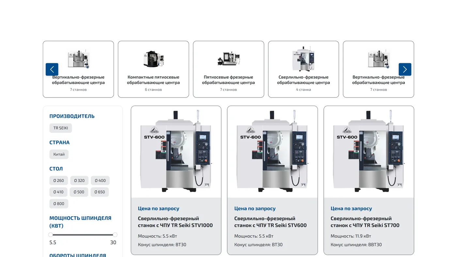Click the product image of the ST700 card
Viewport: 457px width, 257px height.
369,152
